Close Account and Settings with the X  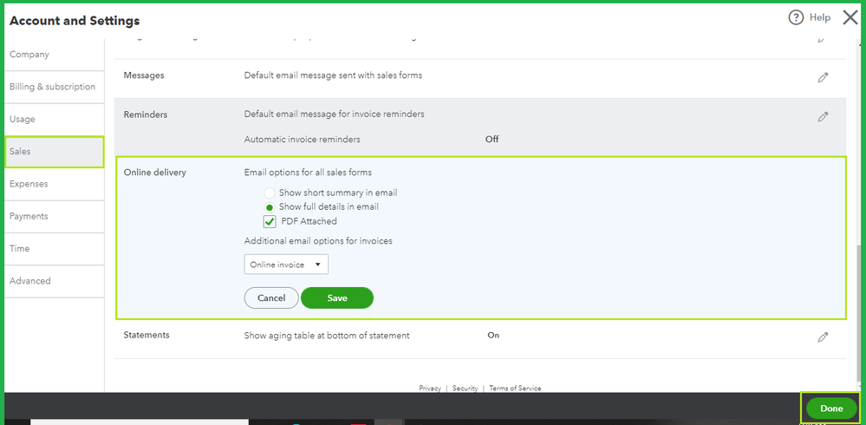(x=850, y=17)
